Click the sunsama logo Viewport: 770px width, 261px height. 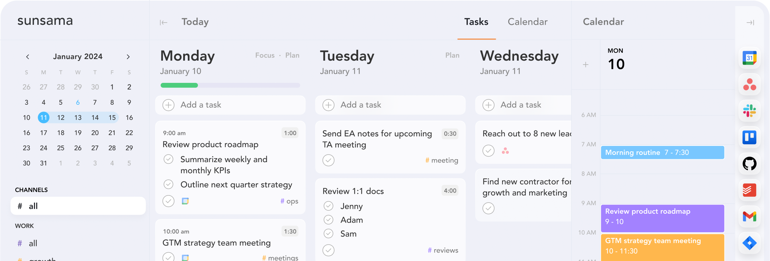coord(45,21)
